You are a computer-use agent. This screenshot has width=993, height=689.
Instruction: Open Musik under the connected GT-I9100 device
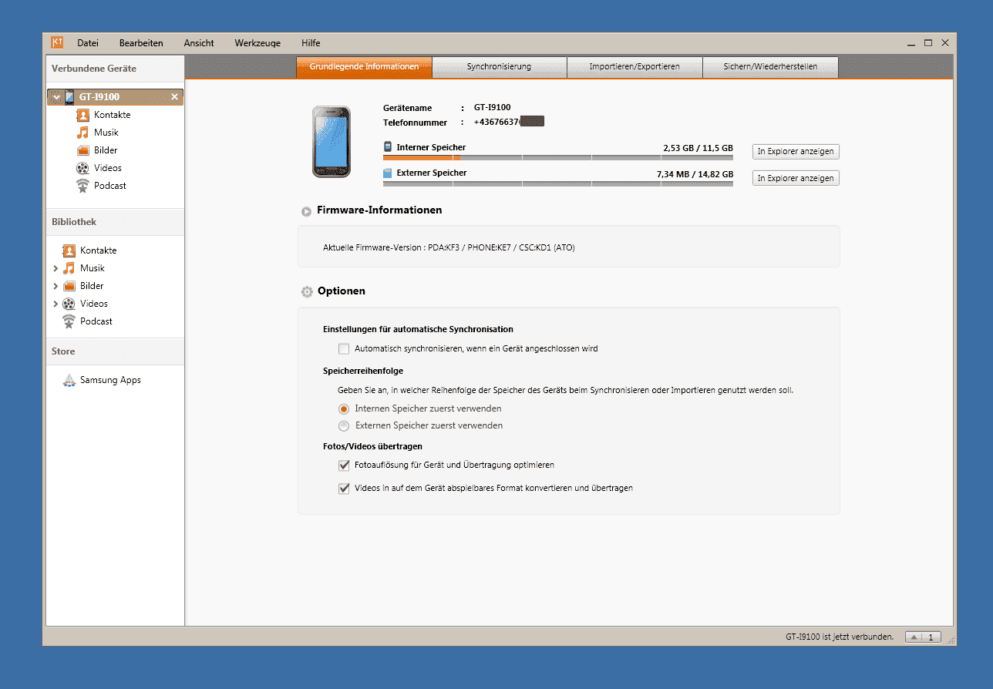click(98, 133)
